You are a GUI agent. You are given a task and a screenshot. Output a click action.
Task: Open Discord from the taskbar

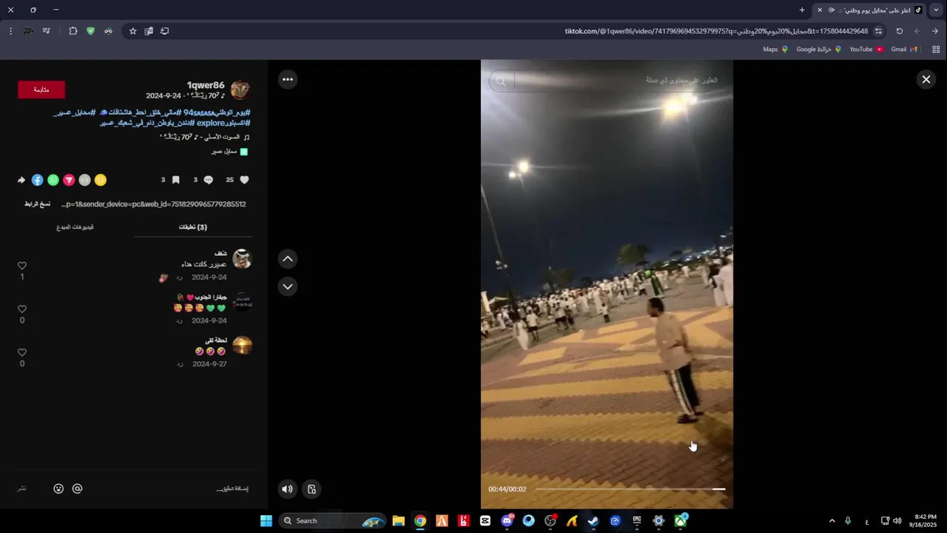(508, 520)
